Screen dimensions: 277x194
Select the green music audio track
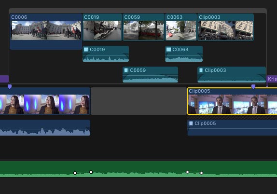[138, 169]
